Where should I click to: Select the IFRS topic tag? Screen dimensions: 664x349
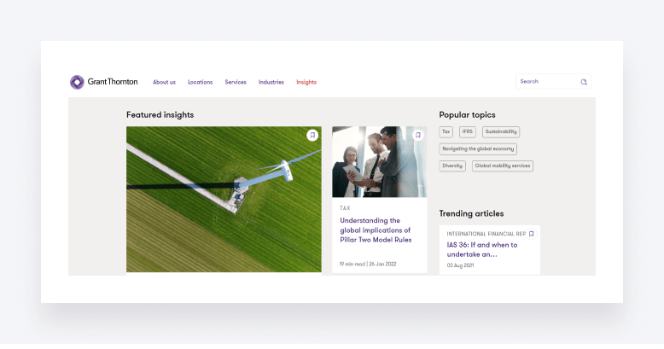[x=468, y=132]
